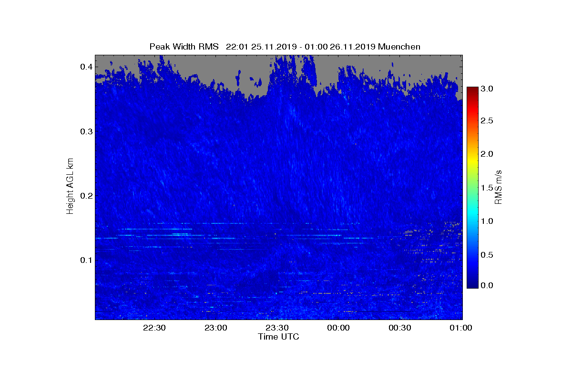Click the 0.3 height tick label
Image resolution: width=572 pixels, height=381 pixels.
click(x=86, y=131)
